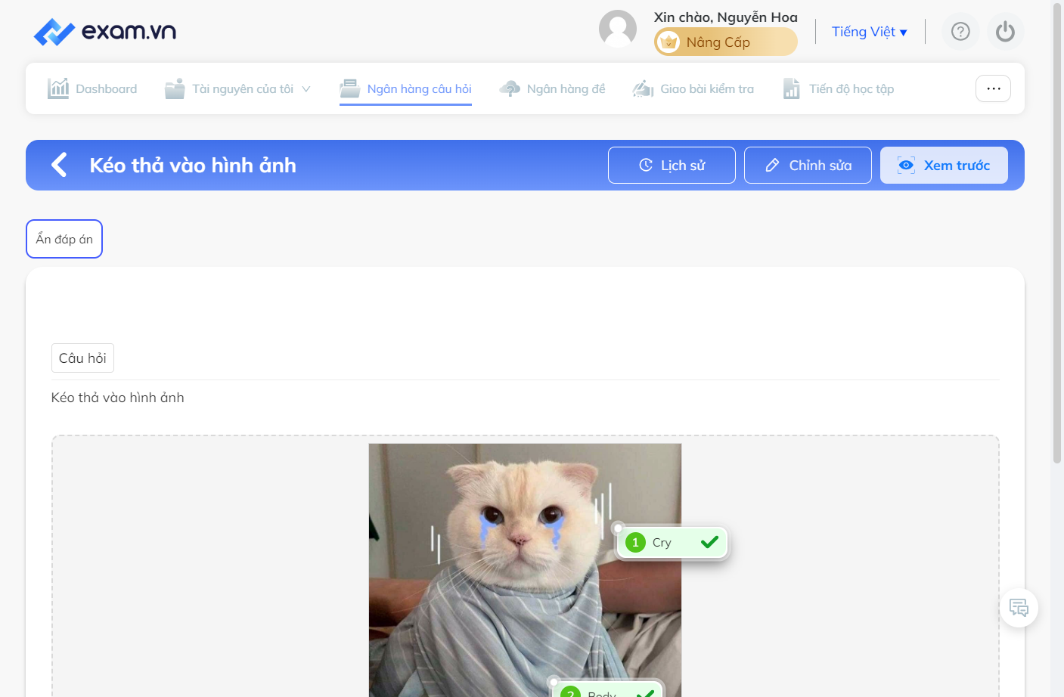The image size is (1064, 697).
Task: Toggle the Ẩn đáp án button
Action: click(64, 239)
